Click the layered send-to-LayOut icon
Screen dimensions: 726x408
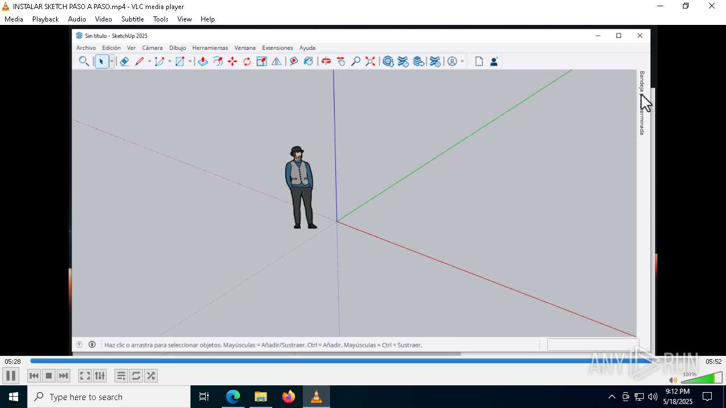(x=419, y=61)
